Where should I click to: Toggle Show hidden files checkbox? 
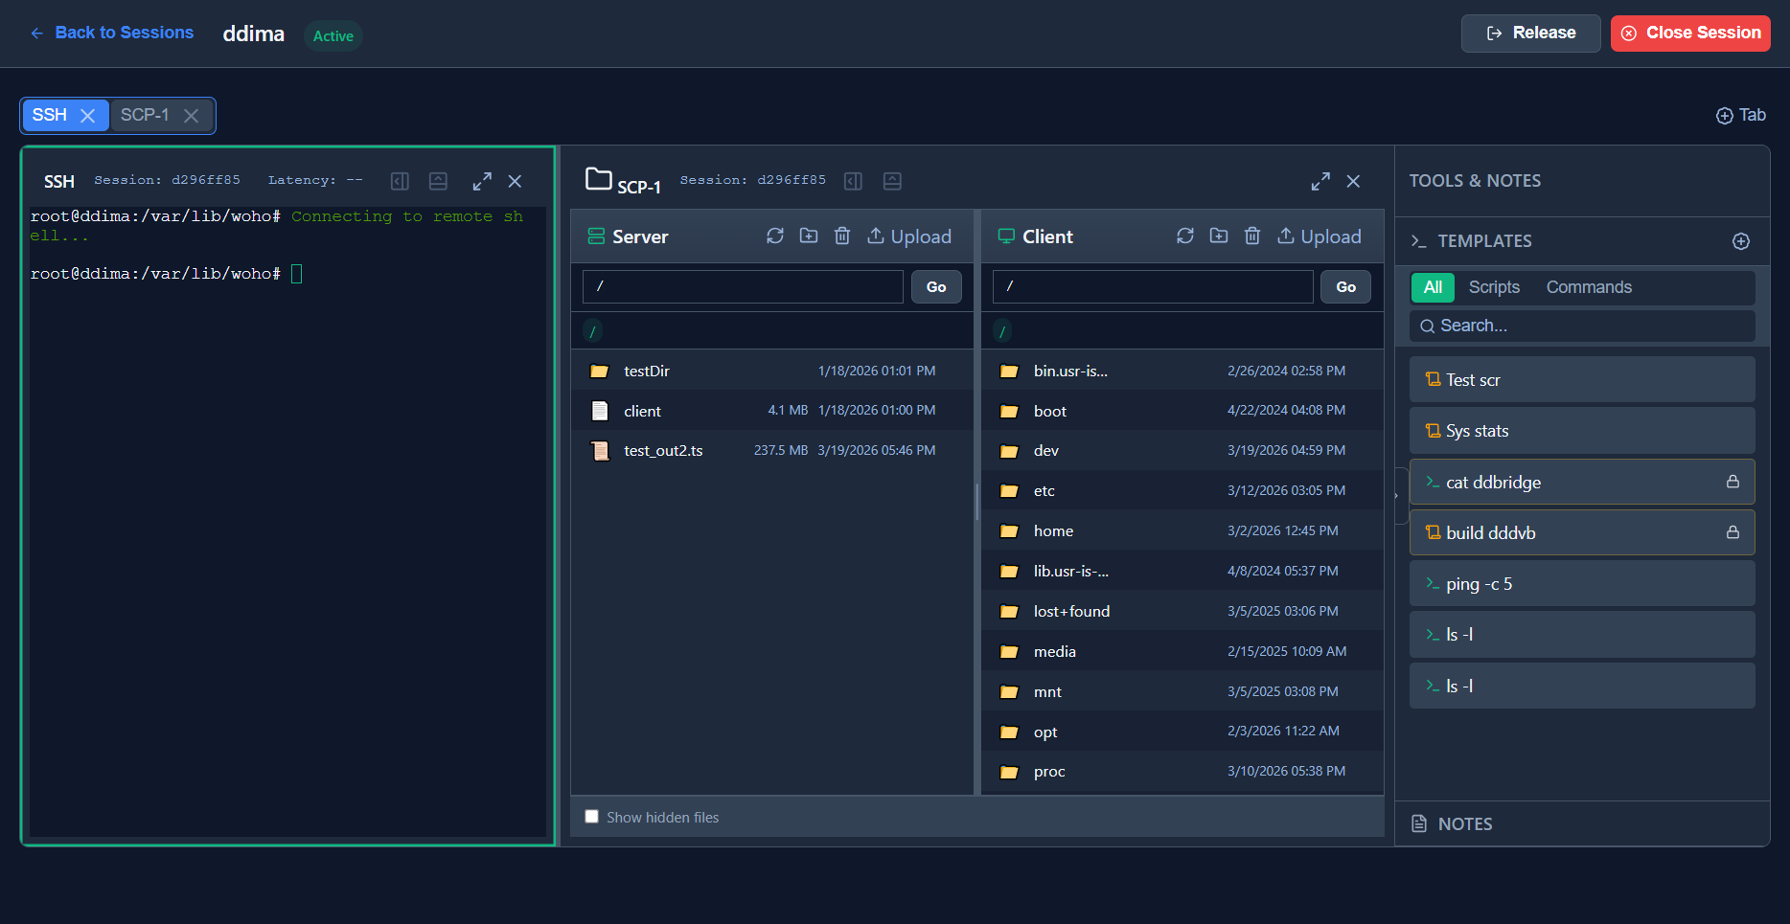pyautogui.click(x=592, y=817)
